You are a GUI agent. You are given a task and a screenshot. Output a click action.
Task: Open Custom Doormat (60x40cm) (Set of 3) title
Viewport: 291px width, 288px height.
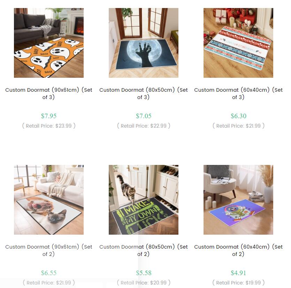coord(238,93)
